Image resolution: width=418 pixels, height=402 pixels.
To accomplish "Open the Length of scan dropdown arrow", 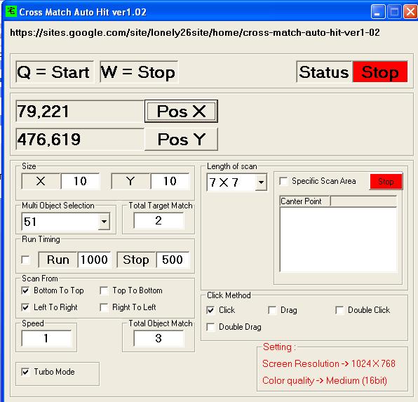I will (261, 182).
